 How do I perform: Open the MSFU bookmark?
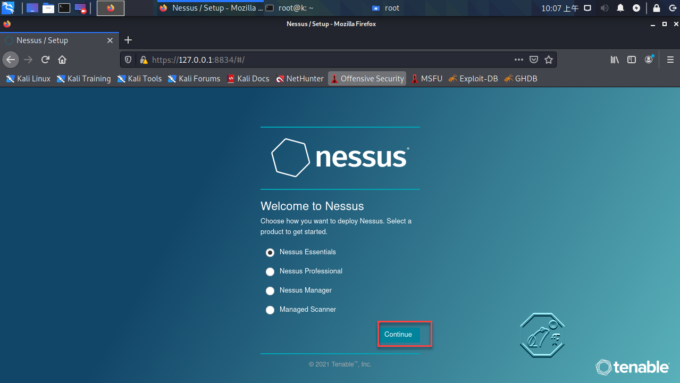pos(427,79)
